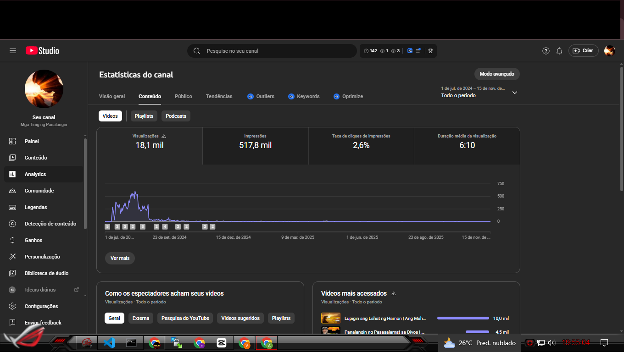The height and width of the screenshot is (352, 624).
Task: Switch to the Público tab
Action: [183, 96]
